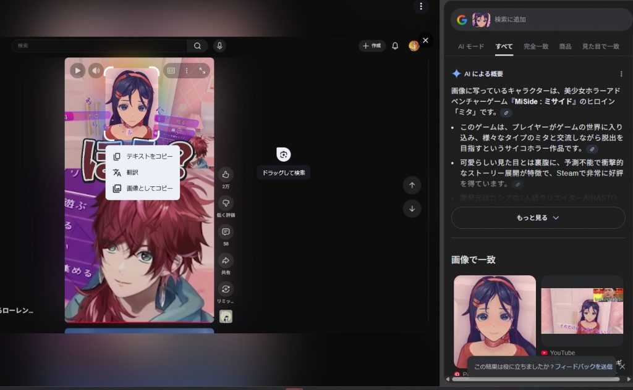Open comments showing 58
This screenshot has width=633, height=390.
226,232
